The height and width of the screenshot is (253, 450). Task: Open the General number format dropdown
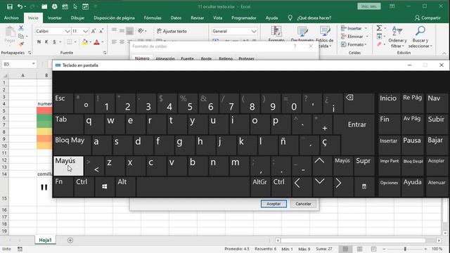[x=254, y=31]
